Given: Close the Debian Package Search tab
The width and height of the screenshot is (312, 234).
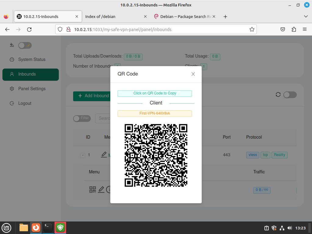Looking at the screenshot, I should point(214,16).
